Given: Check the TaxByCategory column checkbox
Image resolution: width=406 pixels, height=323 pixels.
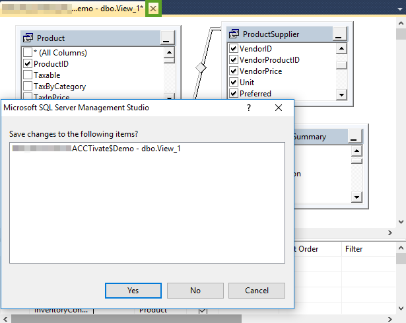Looking at the screenshot, I should coord(28,86).
